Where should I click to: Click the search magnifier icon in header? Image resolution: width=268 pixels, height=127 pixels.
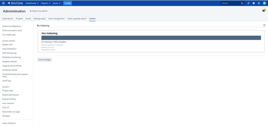tap(242, 3)
